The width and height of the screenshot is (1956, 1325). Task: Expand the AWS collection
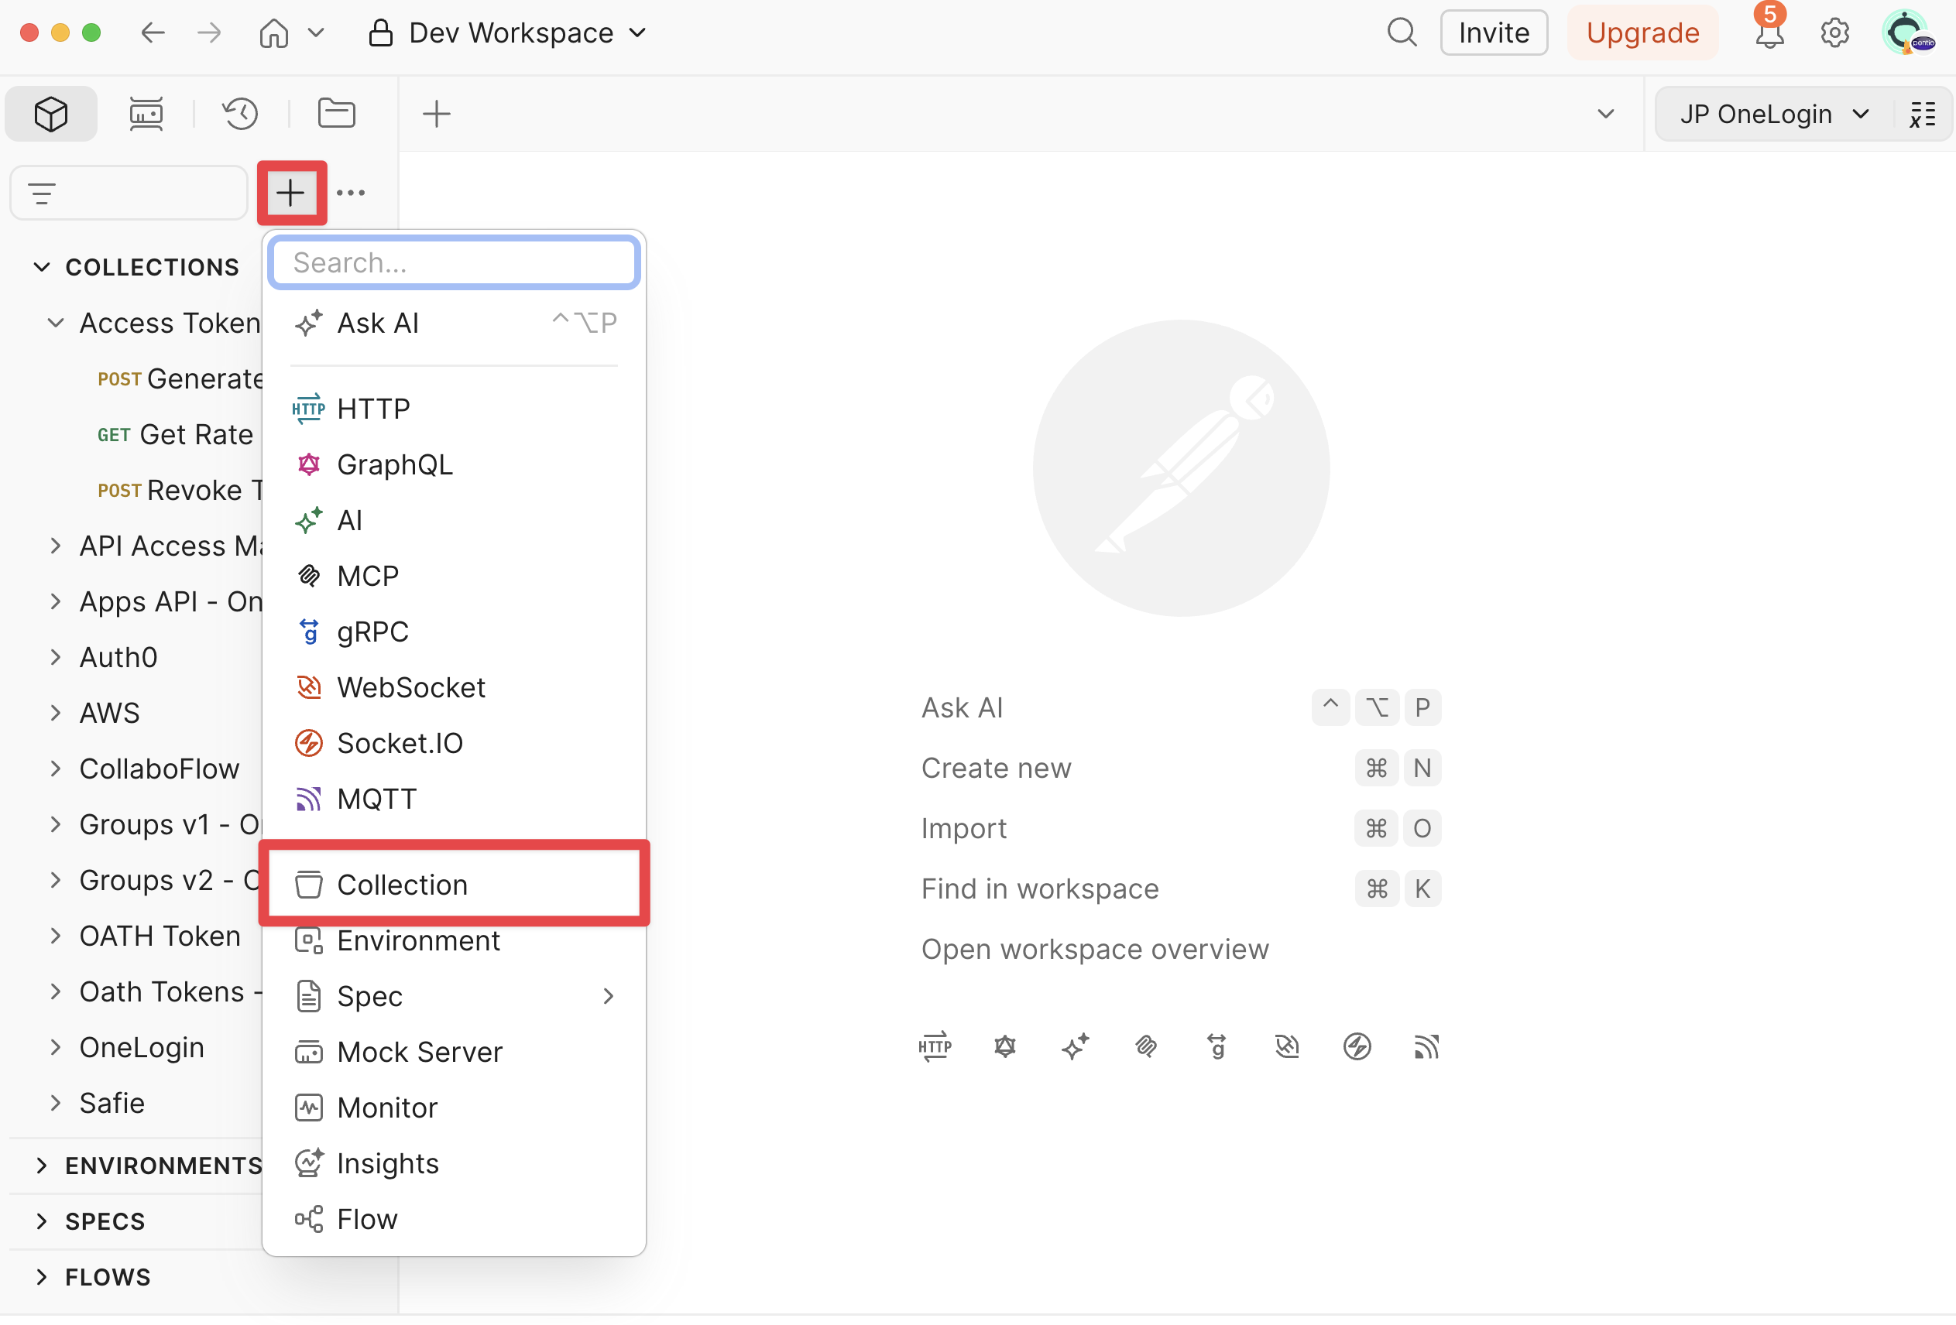pos(56,713)
